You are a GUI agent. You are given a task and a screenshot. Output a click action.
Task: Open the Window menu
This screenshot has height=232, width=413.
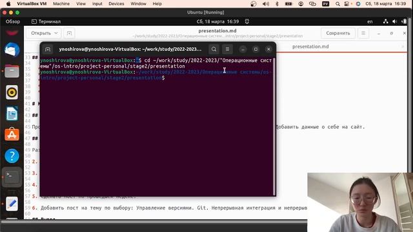click(x=138, y=4)
